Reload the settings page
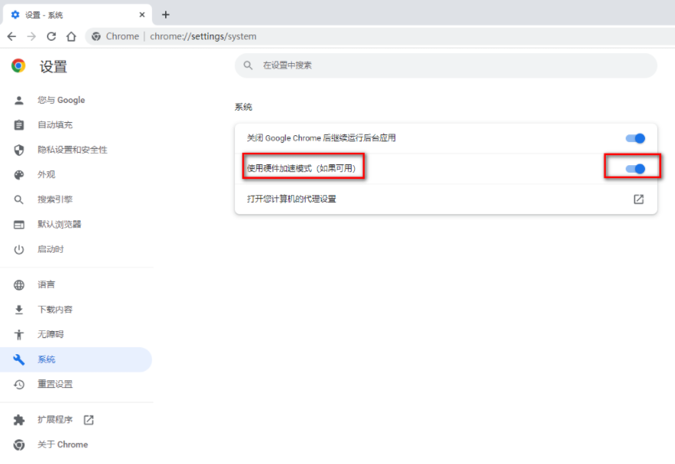This screenshot has width=675, height=464. click(51, 37)
